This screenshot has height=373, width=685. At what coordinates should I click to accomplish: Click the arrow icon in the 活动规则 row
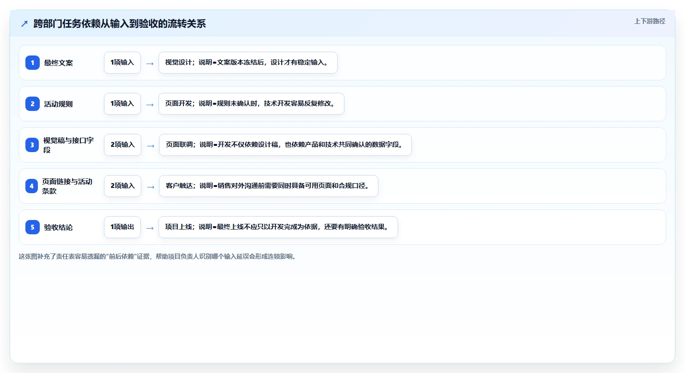pos(150,105)
